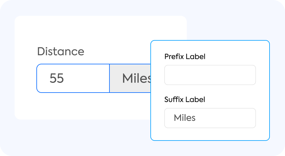285x156 pixels.
Task: Click divider between 55 and Miles
Action: pyautogui.click(x=109, y=78)
